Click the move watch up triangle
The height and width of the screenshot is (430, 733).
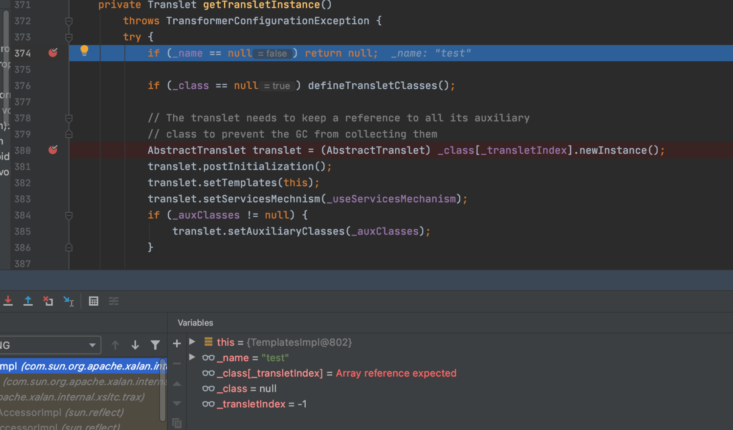point(177,384)
